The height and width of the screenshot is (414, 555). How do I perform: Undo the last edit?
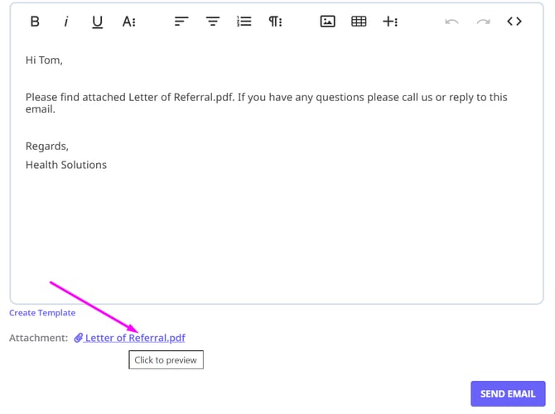tap(451, 22)
